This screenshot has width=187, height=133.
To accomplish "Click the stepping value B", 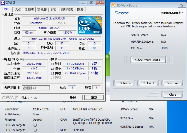I will (x=94, y=43).
